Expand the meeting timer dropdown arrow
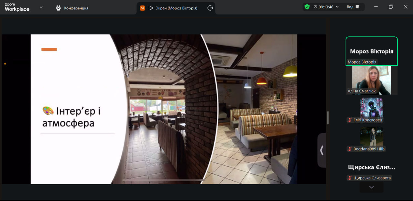 pos(337,7)
